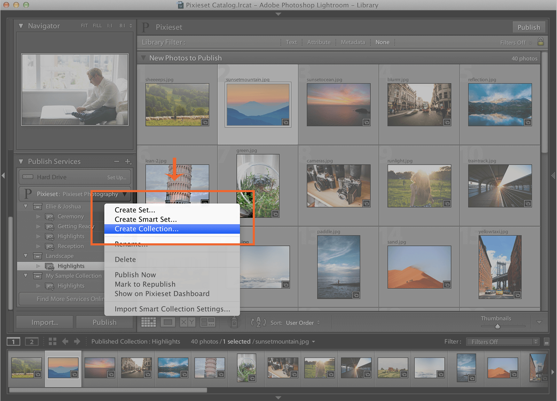557x401 pixels.
Task: Switch to Loupe view
Action: pos(168,322)
